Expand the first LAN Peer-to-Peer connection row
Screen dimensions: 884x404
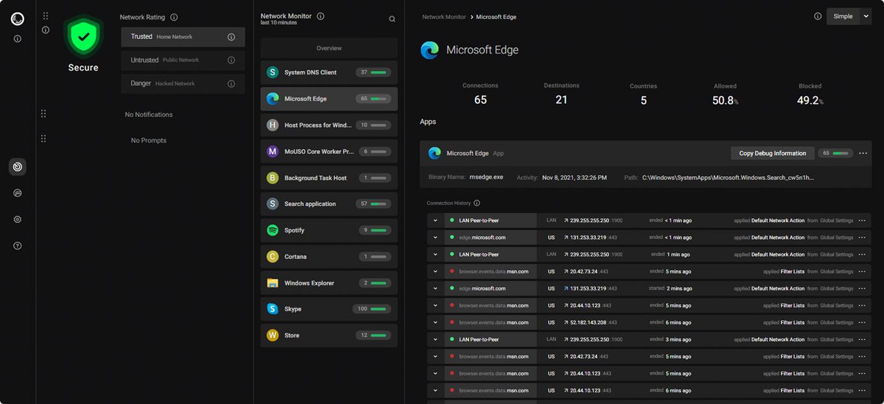click(435, 221)
